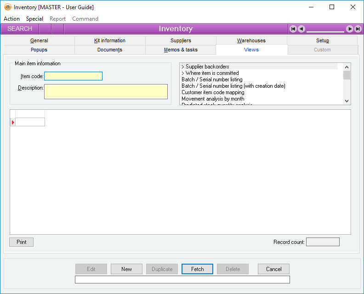This screenshot has width=364, height=294.
Task: Click the New button
Action: click(x=126, y=269)
